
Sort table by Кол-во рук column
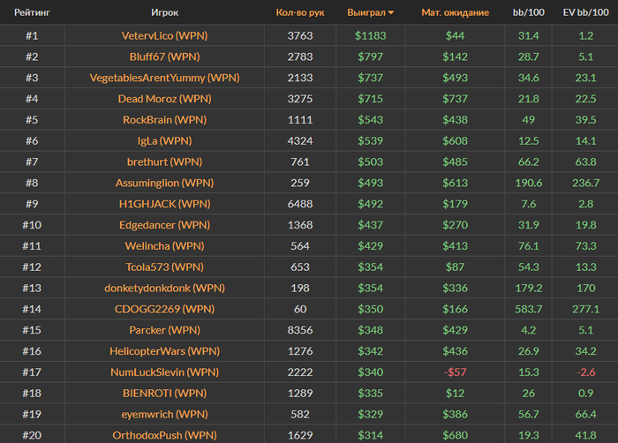pos(299,13)
